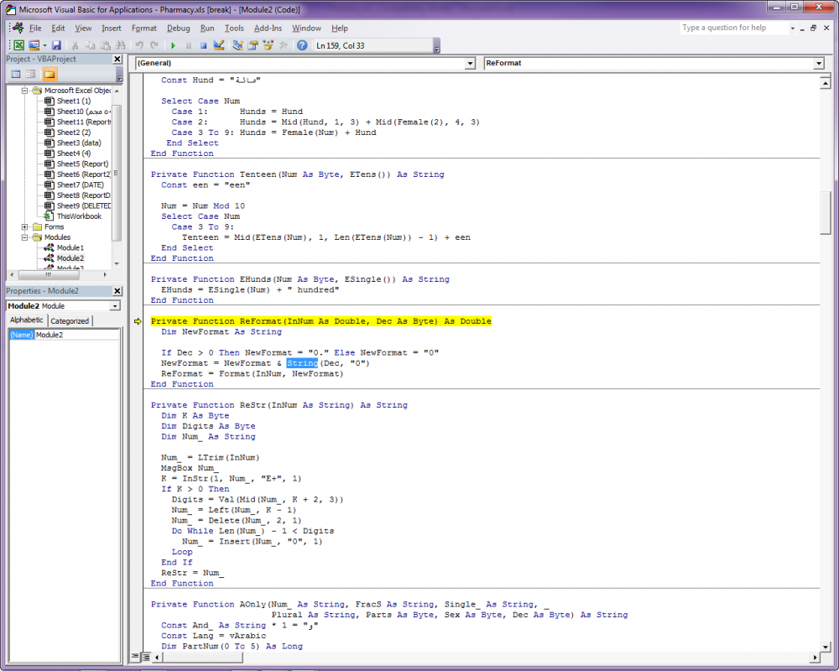
Task: Open the Tools menu
Action: point(234,29)
